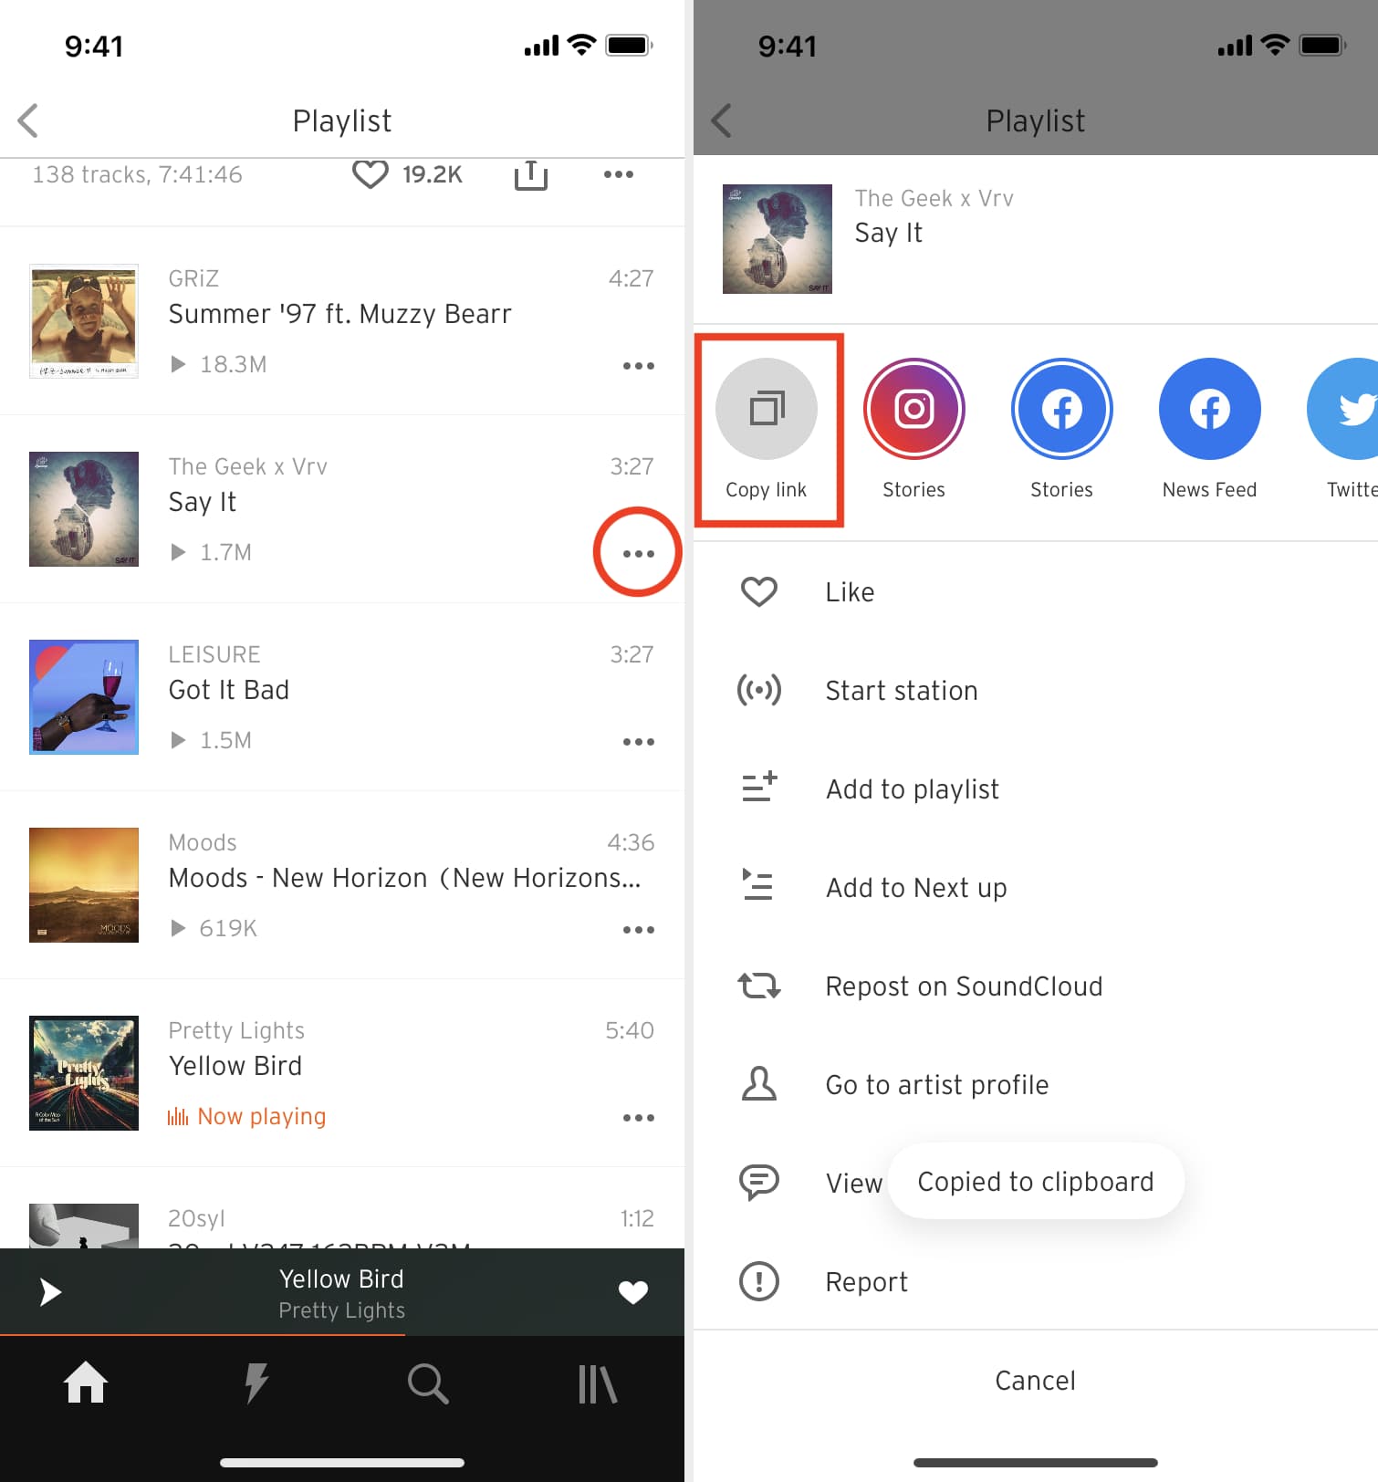The image size is (1378, 1482).
Task: Resume playback in the mini player
Action: click(x=50, y=1292)
